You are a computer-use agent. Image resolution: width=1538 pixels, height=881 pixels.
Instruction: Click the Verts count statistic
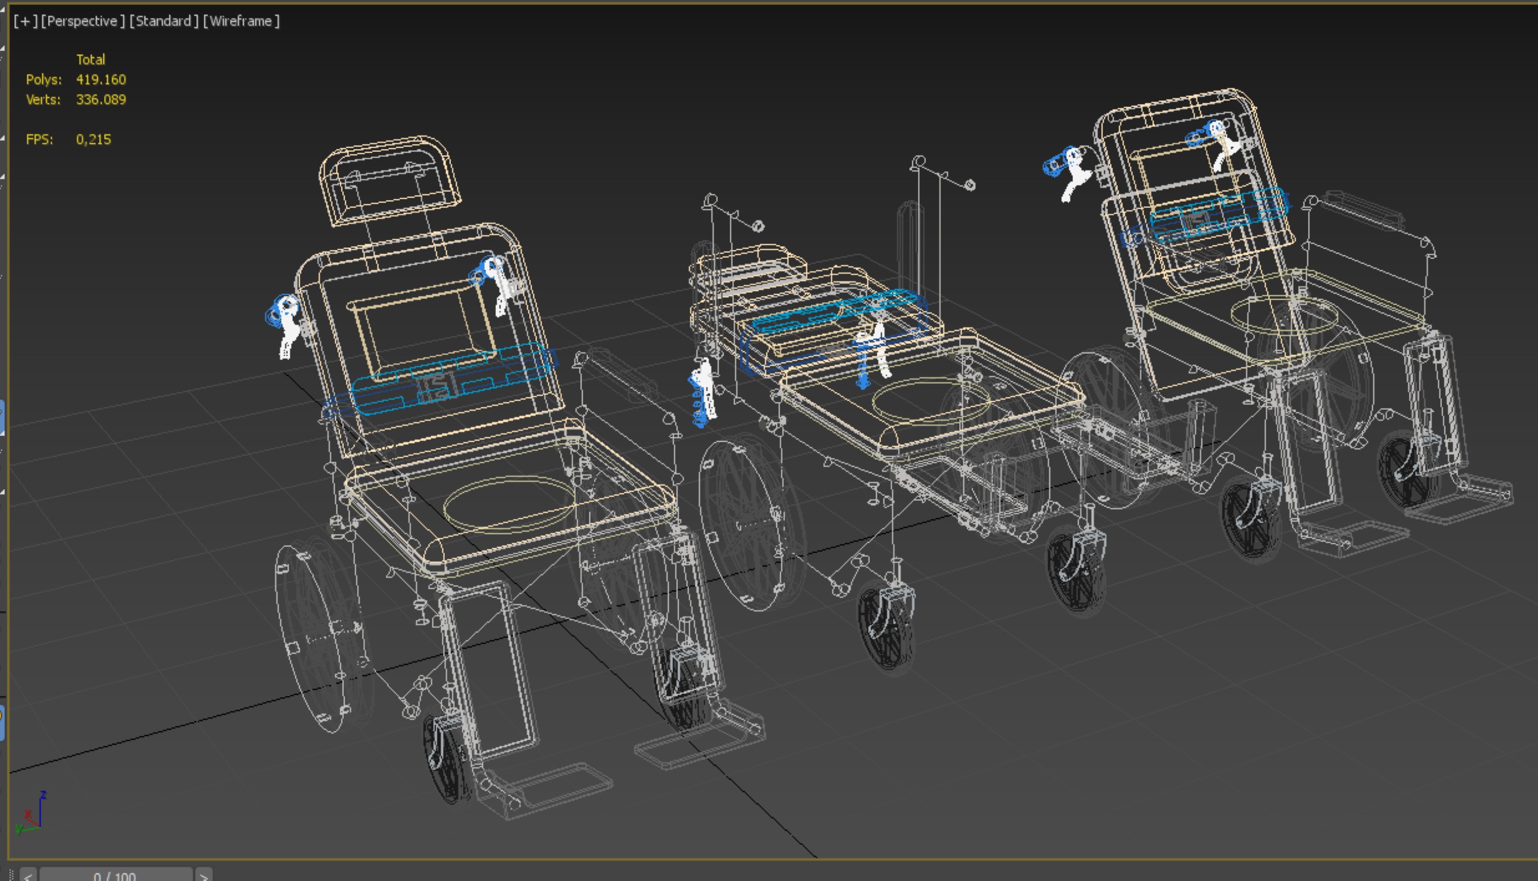tap(100, 100)
